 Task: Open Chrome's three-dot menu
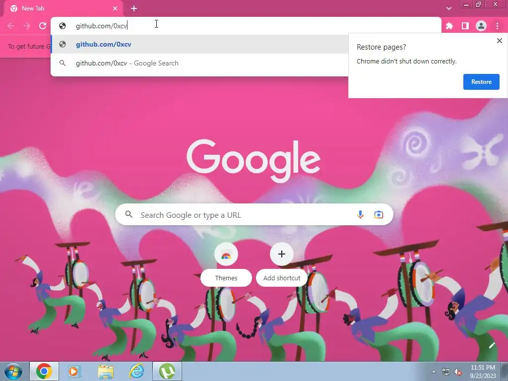(x=497, y=26)
